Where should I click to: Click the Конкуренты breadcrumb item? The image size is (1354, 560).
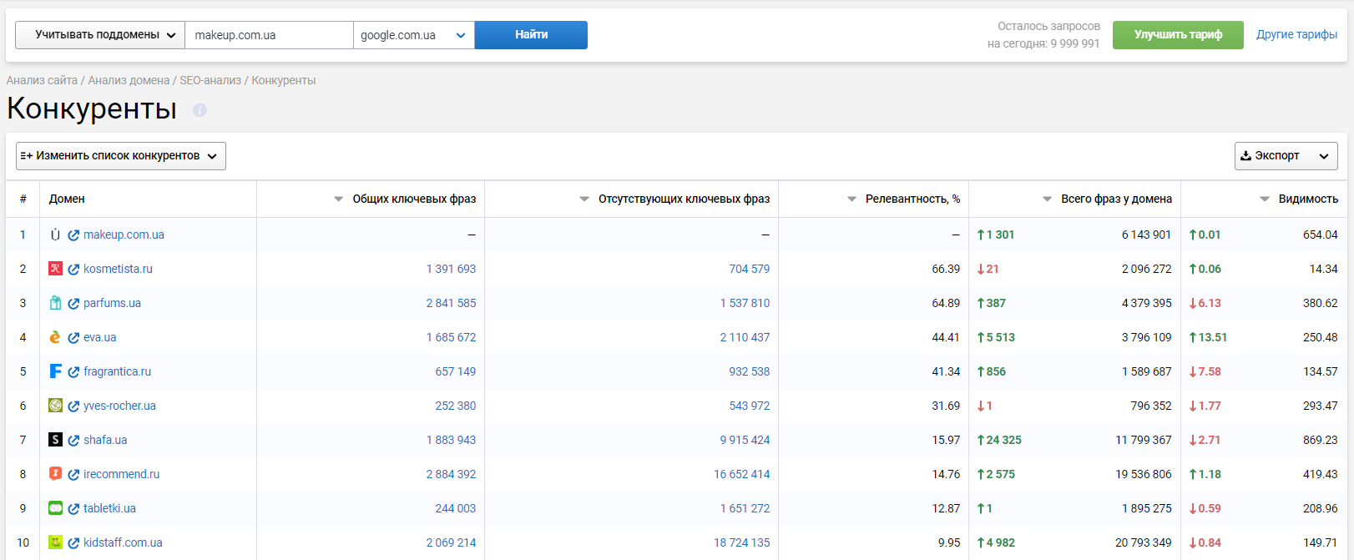pos(284,81)
